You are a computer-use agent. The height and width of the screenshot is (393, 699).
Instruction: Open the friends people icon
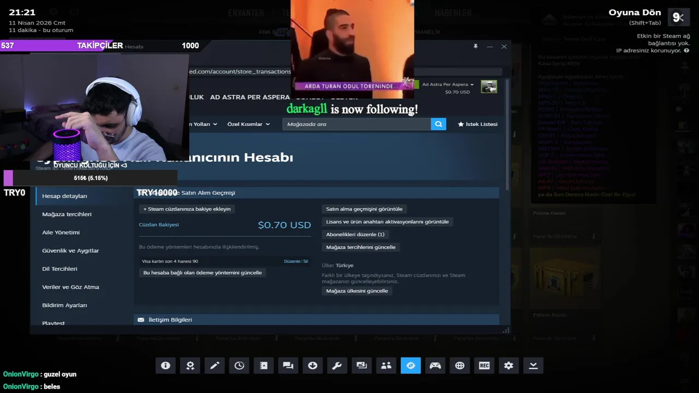point(386,366)
